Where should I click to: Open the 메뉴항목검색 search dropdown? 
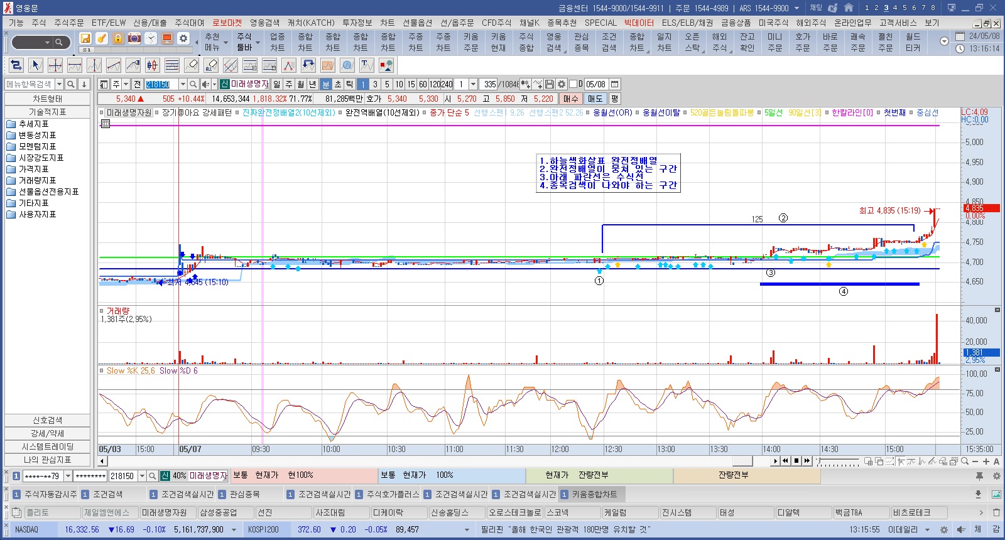(59, 84)
